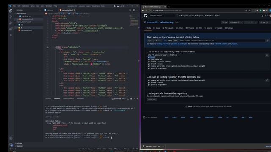Image resolution: width=271 pixels, height=152 pixels.
Task: Click the Prettier status bar item
Action: point(127,149)
